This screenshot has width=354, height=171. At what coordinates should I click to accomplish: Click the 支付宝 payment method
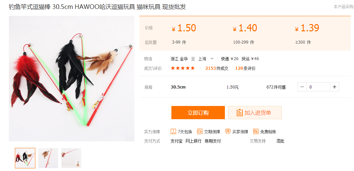point(176,141)
